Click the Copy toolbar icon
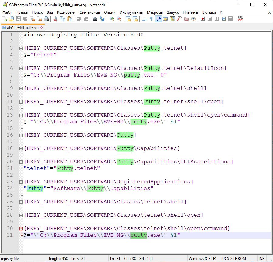 (x=62, y=19)
